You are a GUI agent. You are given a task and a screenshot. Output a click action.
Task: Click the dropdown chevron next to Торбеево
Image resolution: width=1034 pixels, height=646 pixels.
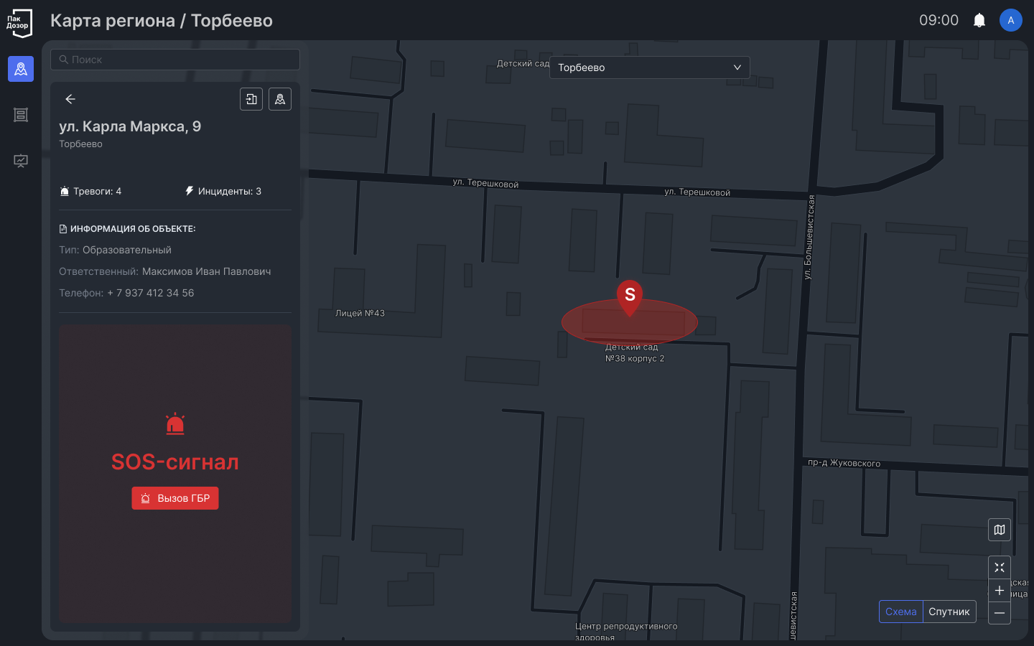[737, 67]
